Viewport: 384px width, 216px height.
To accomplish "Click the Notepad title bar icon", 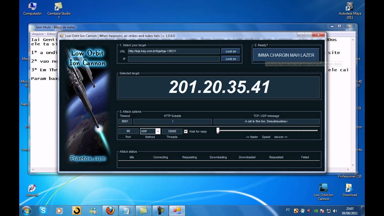I will pos(33,27).
